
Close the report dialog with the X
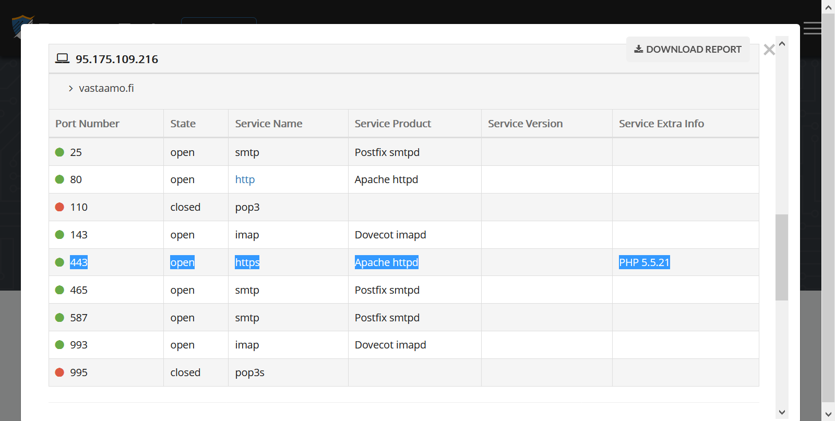click(769, 50)
